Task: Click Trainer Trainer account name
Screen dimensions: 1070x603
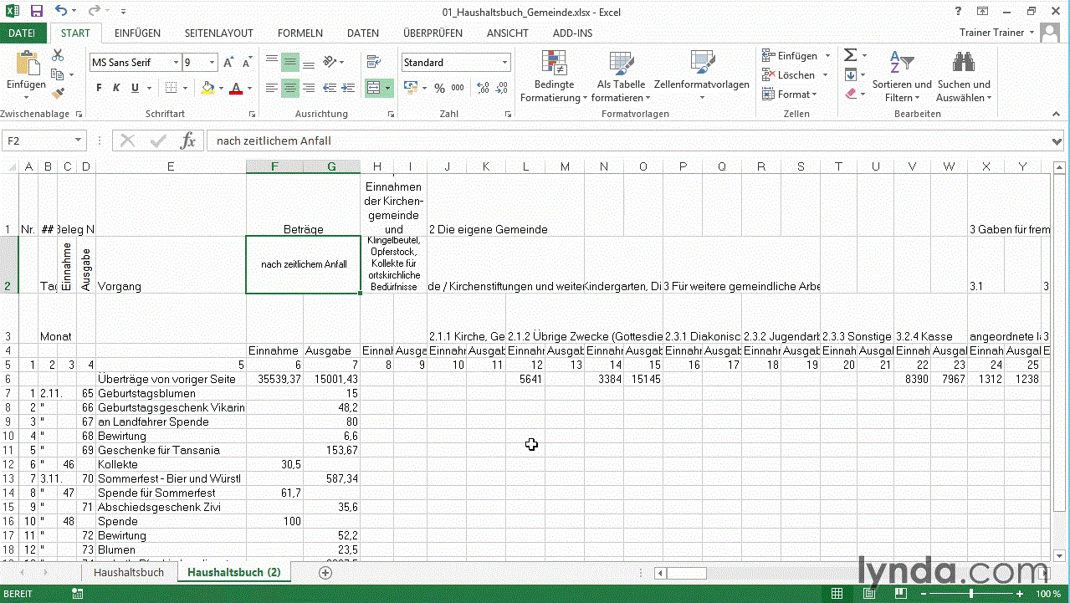Action: [x=991, y=33]
